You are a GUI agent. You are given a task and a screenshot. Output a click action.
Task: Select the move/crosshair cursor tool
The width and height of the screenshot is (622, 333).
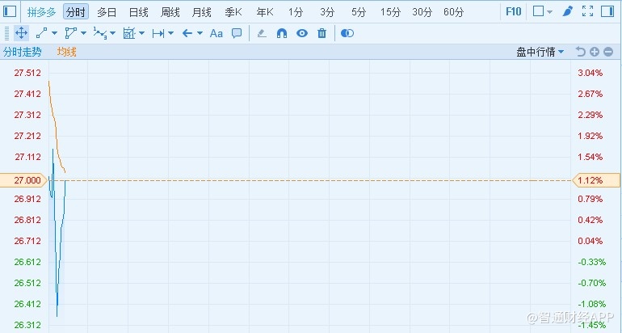point(22,33)
